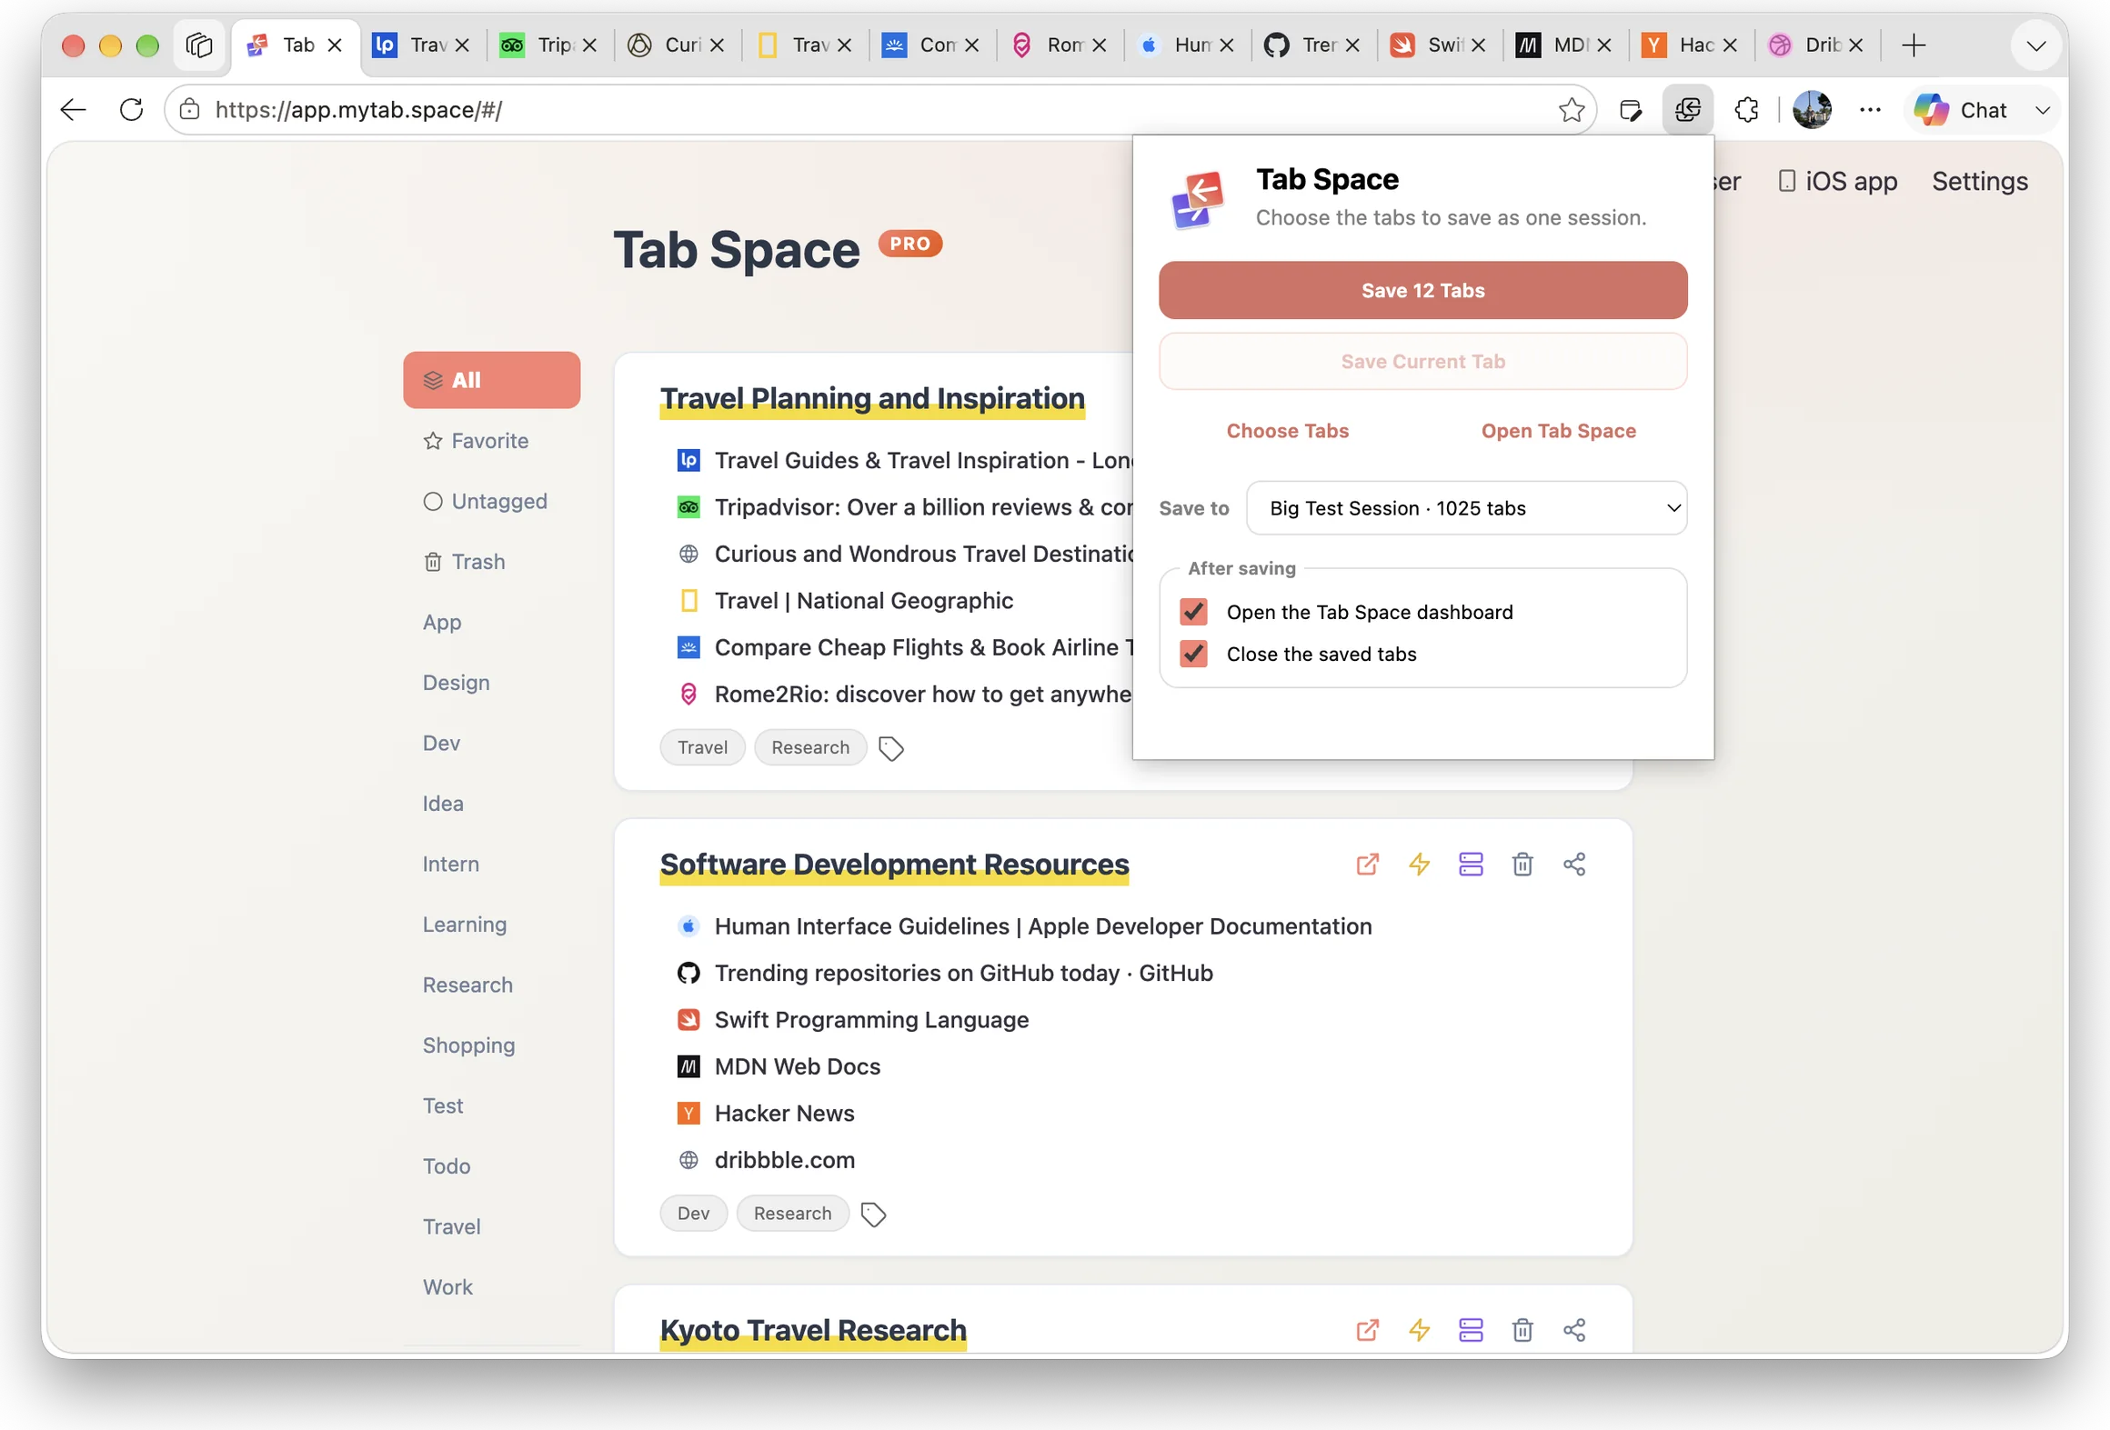The width and height of the screenshot is (2110, 1430).
Task: Click share icon for Kyoto Travel Research
Action: coord(1574,1330)
